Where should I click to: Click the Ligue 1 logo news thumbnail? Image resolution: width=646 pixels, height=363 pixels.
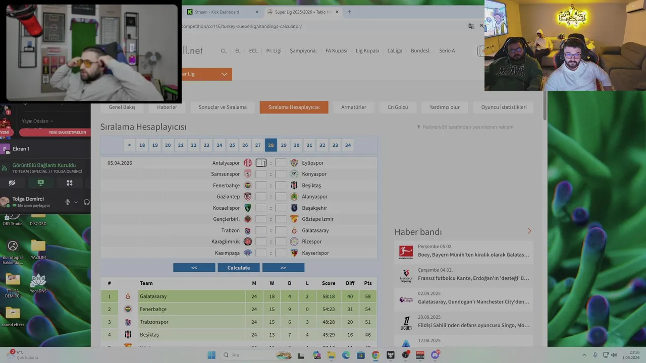(x=406, y=323)
